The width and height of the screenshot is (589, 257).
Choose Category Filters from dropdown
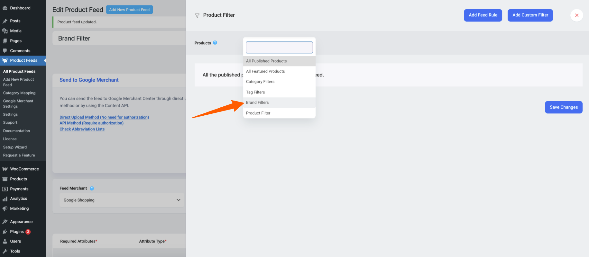click(x=279, y=82)
